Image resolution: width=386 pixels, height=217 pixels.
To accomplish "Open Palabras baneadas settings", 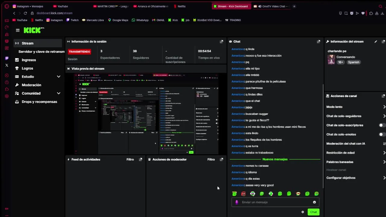I will (x=356, y=162).
